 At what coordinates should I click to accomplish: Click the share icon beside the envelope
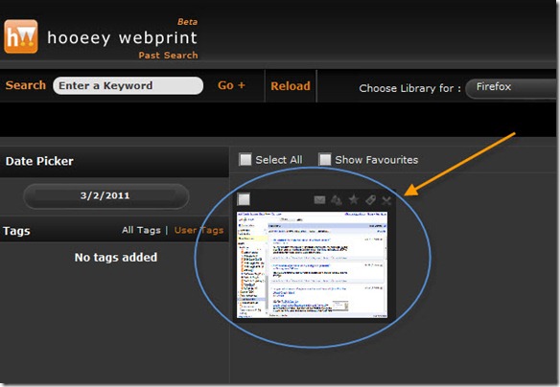(336, 200)
